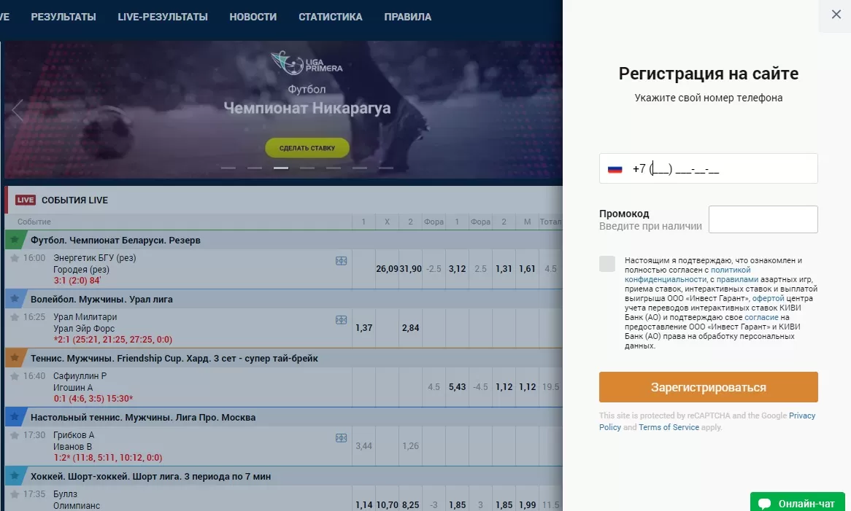Click the favorite star beside Энергетик БГУ match
The height and width of the screenshot is (511, 851).
coord(15,258)
